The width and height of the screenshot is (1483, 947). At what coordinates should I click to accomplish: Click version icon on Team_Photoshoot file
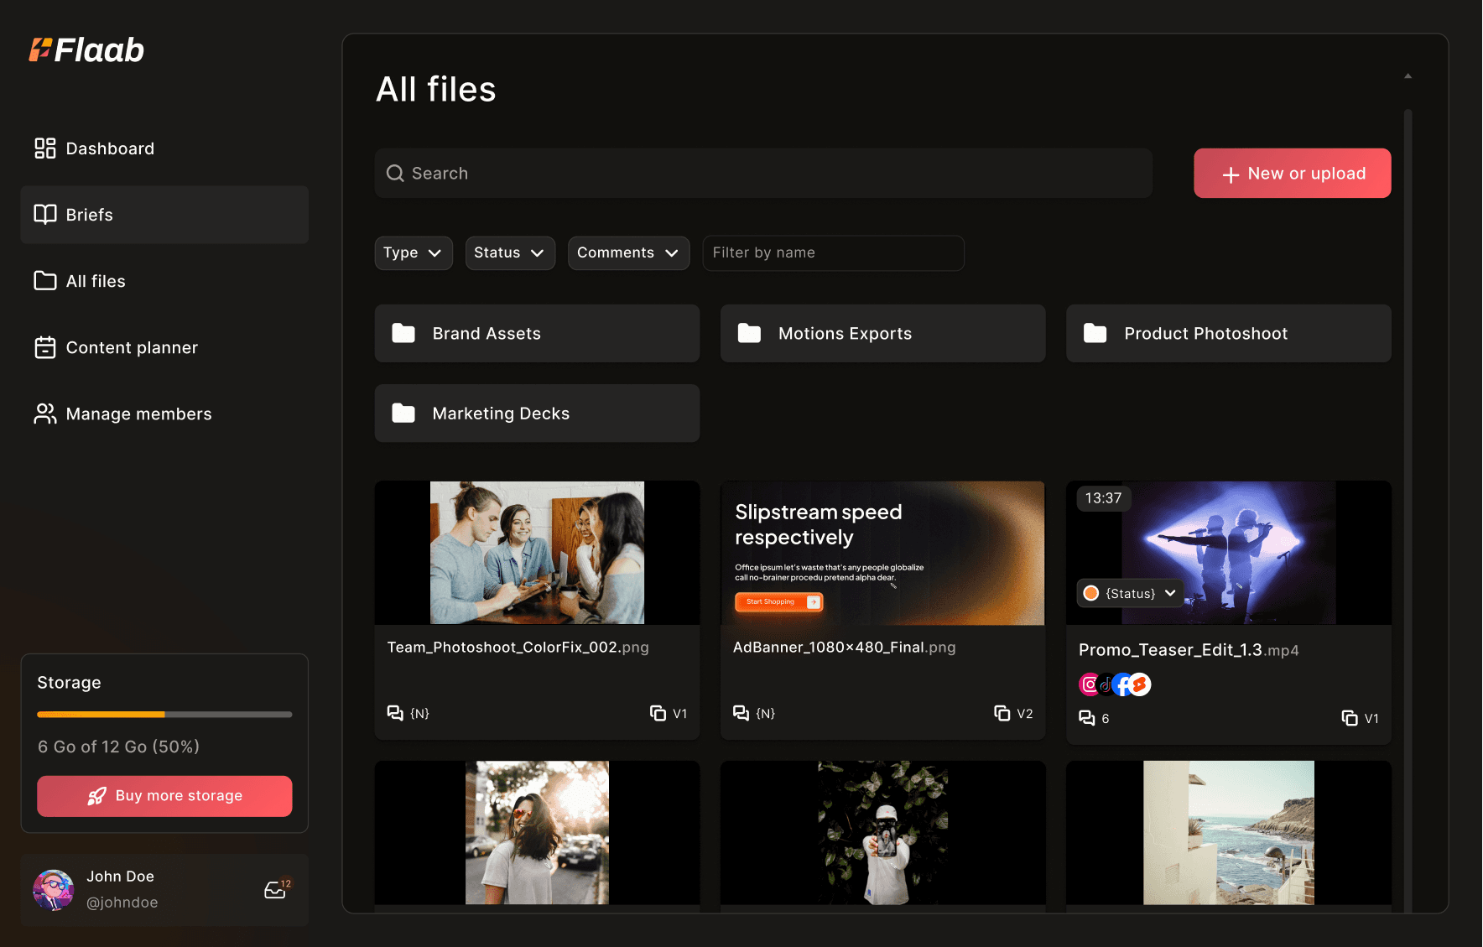click(658, 713)
